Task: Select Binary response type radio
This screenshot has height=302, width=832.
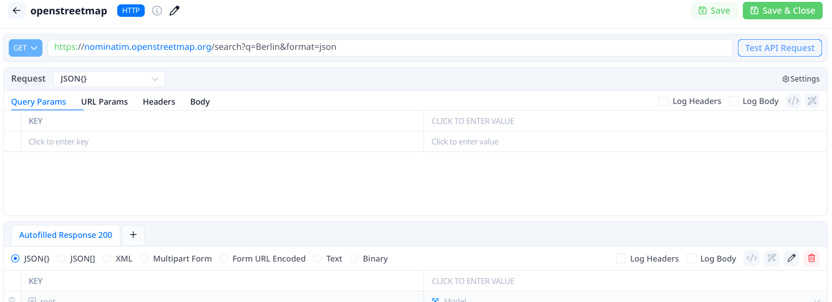Action: tap(354, 258)
